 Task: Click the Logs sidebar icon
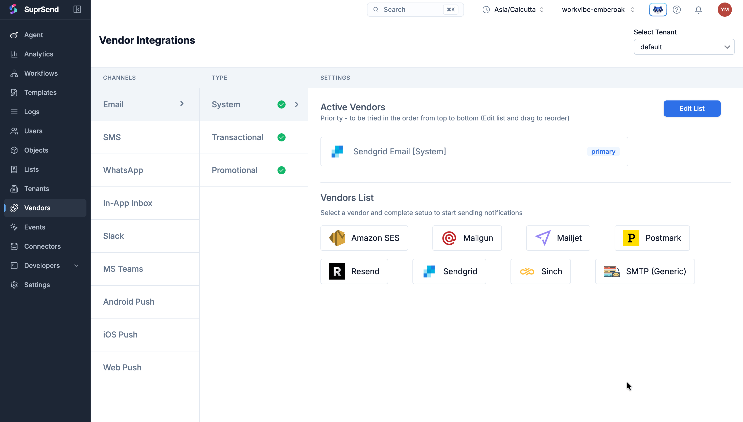14,112
